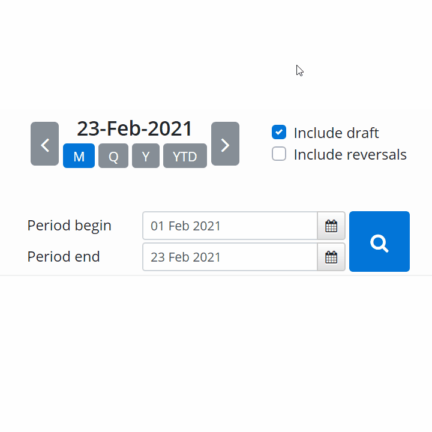This screenshot has height=432, width=432.
Task: Focus the Period begin date field
Action: [230, 226]
